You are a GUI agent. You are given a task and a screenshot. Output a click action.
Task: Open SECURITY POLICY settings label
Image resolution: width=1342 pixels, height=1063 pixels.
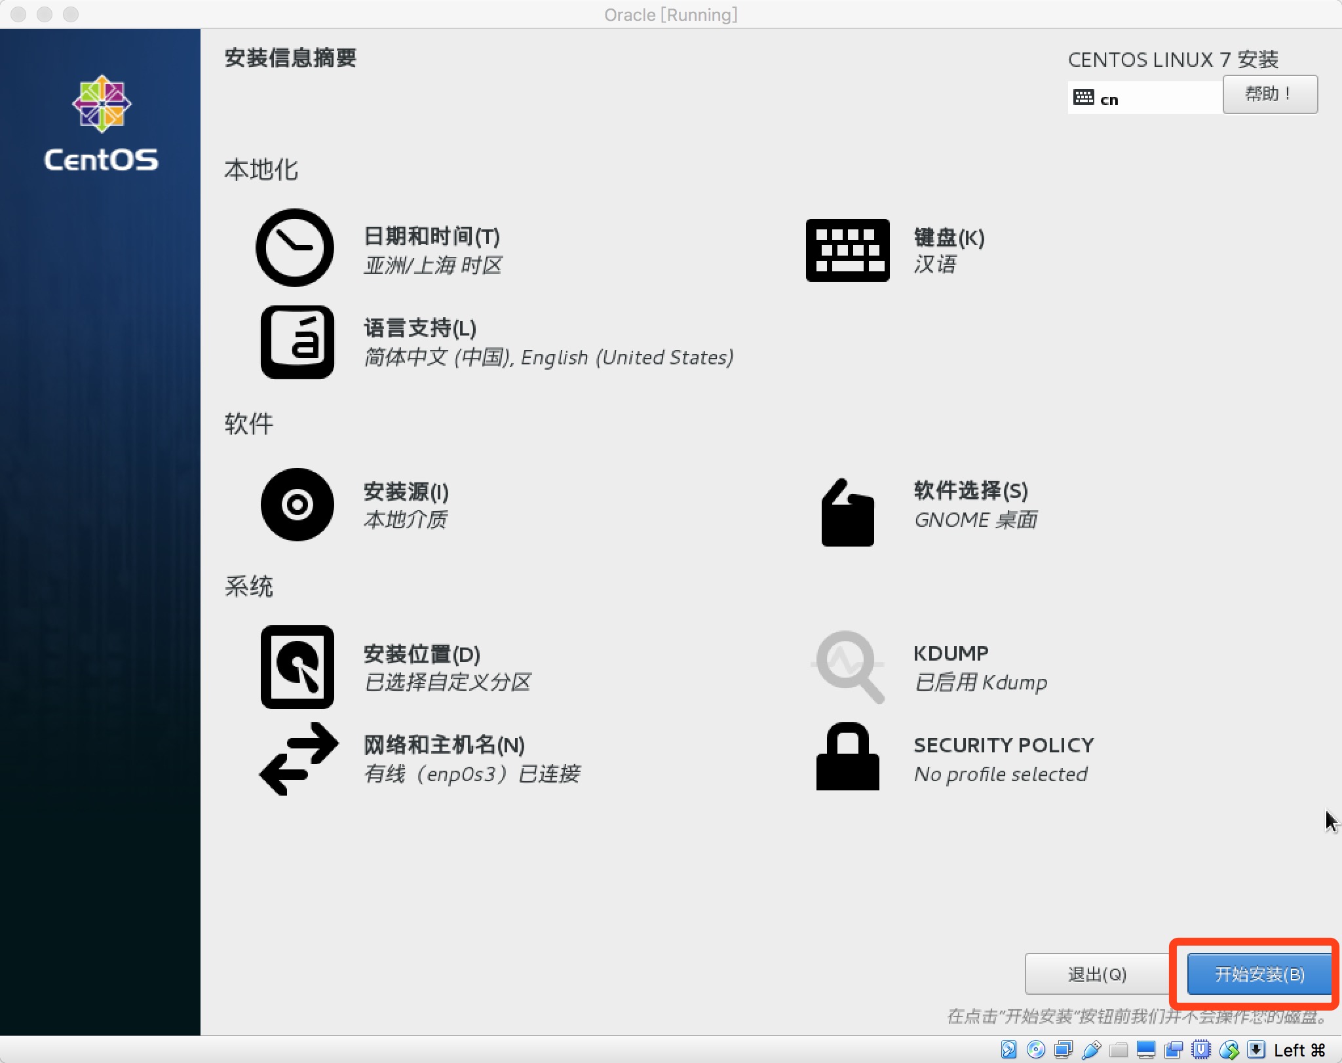click(1004, 744)
